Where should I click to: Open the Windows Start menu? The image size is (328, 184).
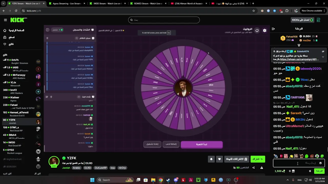coord(92,180)
